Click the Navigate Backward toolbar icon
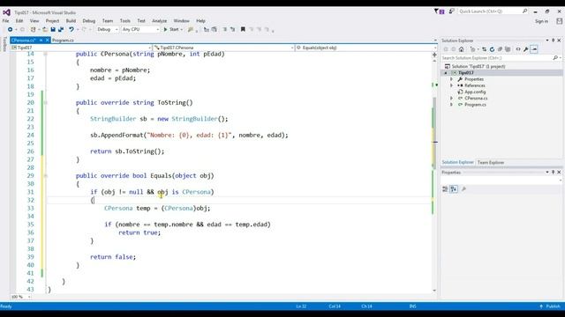565x317 pixels. [x=10, y=29]
